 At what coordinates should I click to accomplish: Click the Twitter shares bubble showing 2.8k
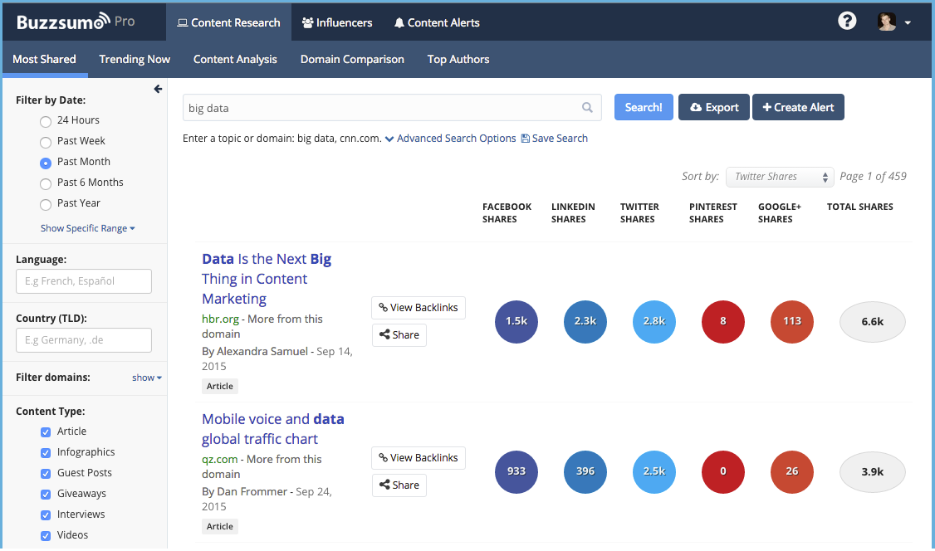(654, 321)
